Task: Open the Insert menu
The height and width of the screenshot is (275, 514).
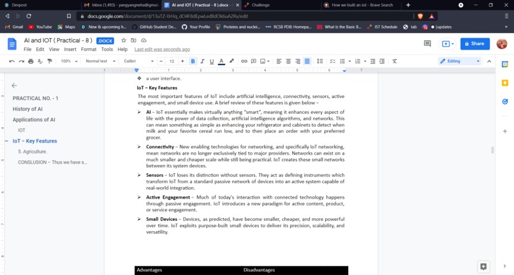Action: click(x=70, y=50)
